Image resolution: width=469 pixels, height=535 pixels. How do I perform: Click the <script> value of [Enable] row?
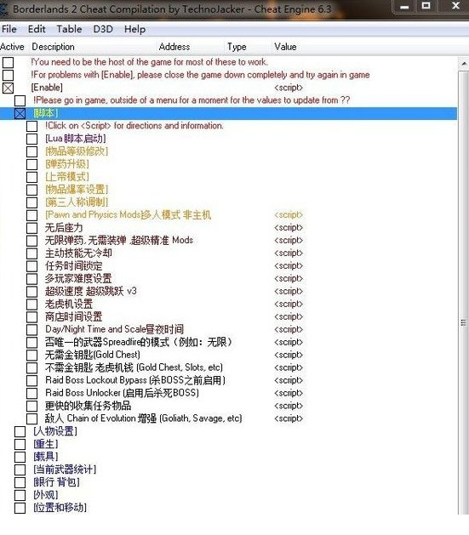pos(289,88)
